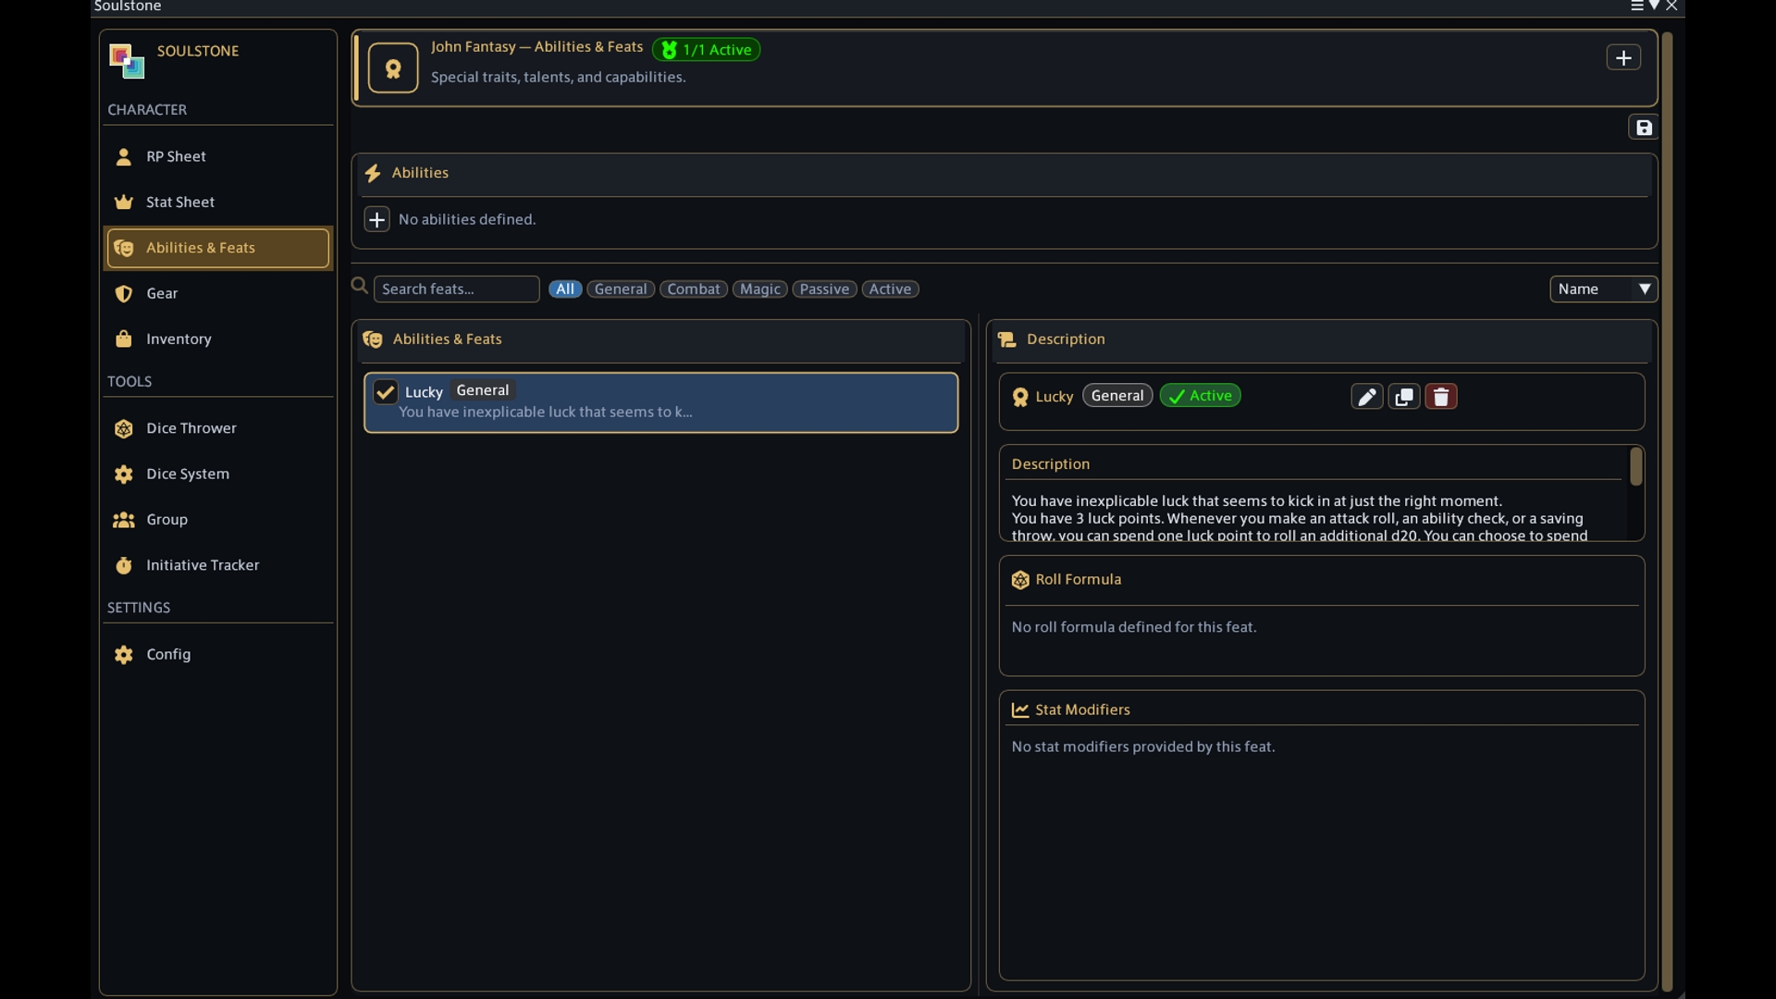Delete the Lucky feat via trash icon
The width and height of the screenshot is (1776, 999).
click(1440, 397)
